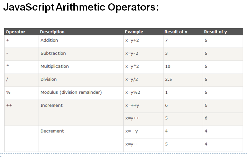Click the Example column header
Image resolution: width=248 pixels, height=157 pixels.
[134, 32]
